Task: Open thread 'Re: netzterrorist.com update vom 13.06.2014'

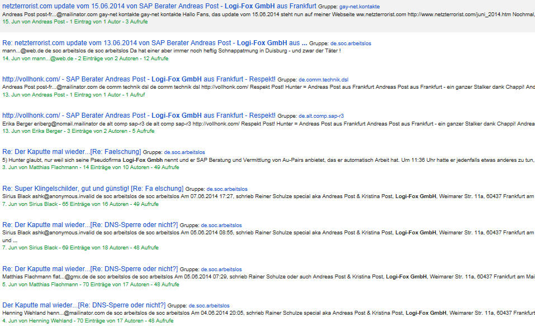Action: 154,43
